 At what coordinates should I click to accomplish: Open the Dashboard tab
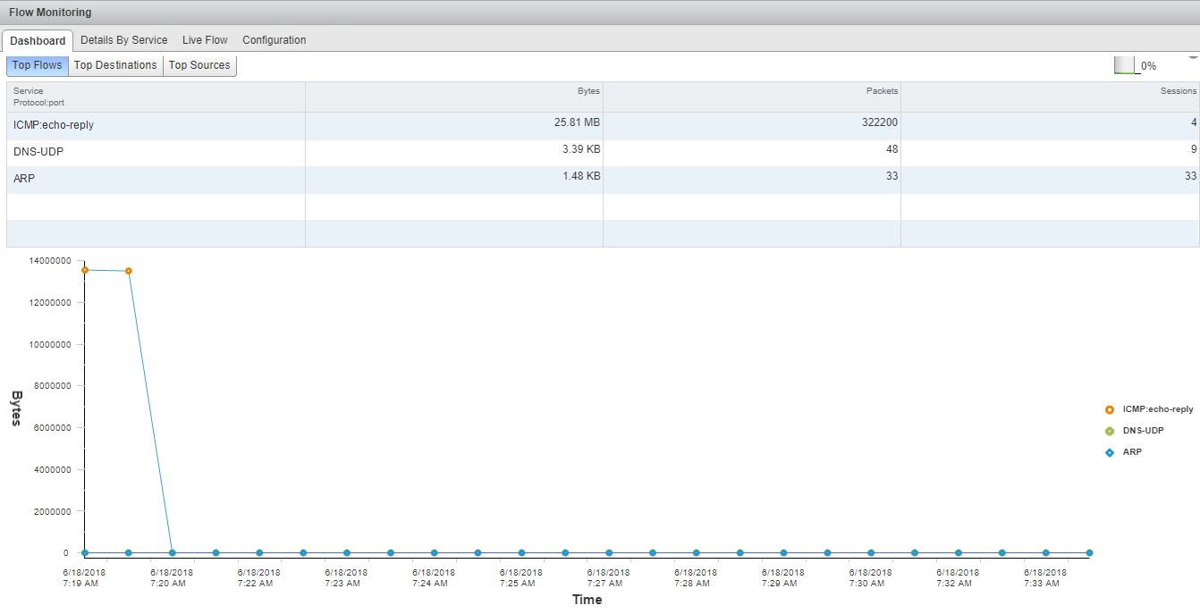(38, 40)
